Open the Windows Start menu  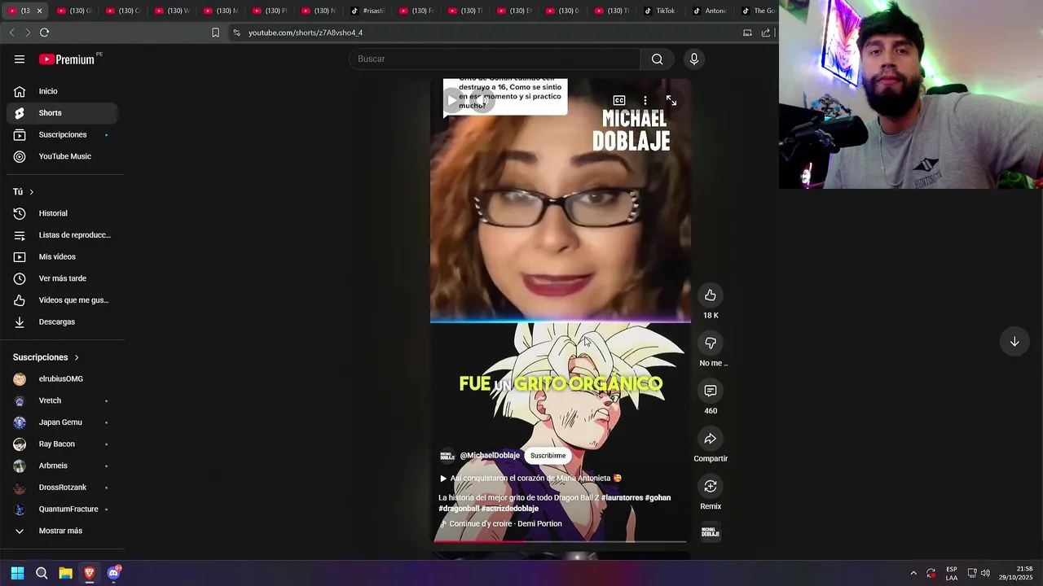[x=17, y=573]
